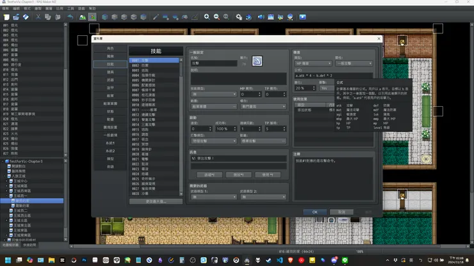The image size is (474, 266).
Task: Click the 範圍 scope selector box
Action: tap(214, 107)
